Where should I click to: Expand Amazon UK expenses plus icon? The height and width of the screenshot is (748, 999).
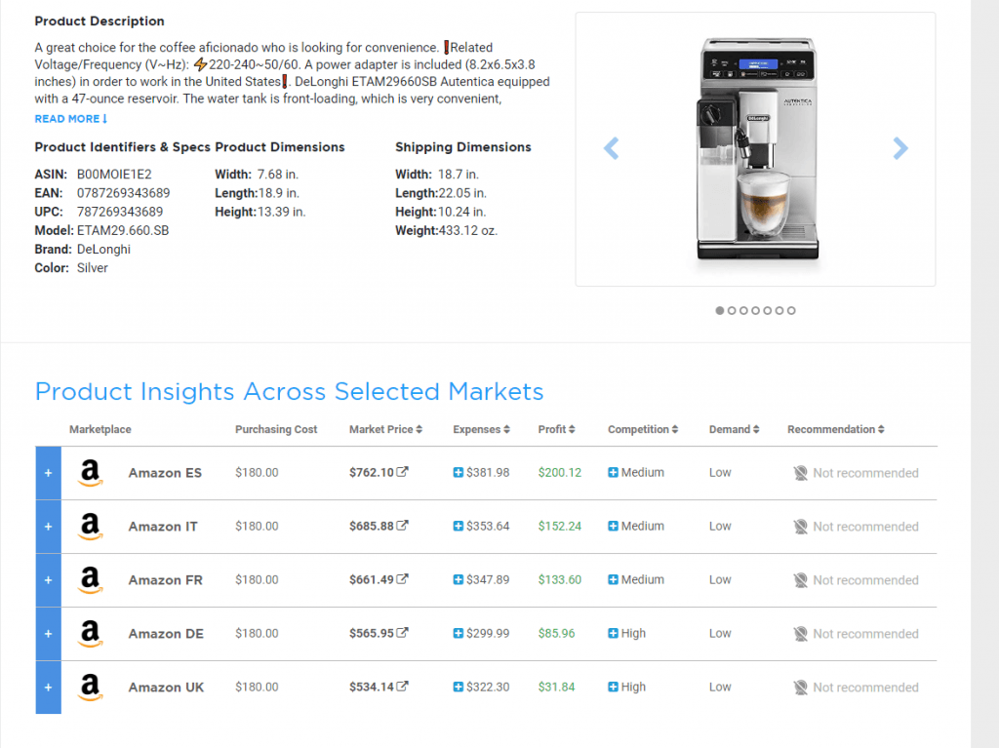[x=459, y=687]
